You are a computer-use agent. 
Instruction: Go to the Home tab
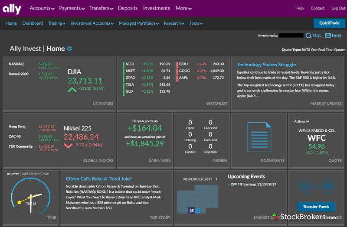pyautogui.click(x=11, y=23)
